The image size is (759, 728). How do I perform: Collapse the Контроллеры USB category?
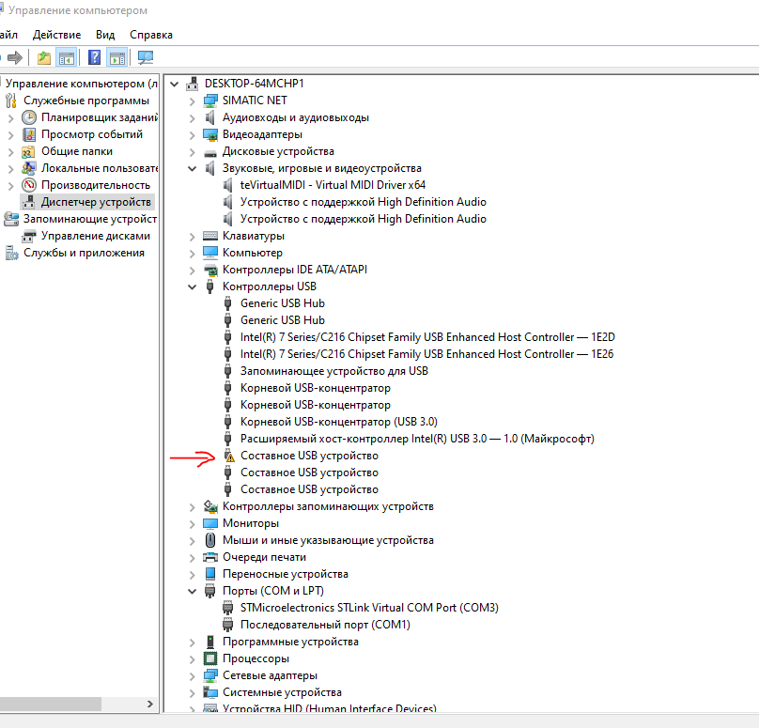tap(193, 287)
